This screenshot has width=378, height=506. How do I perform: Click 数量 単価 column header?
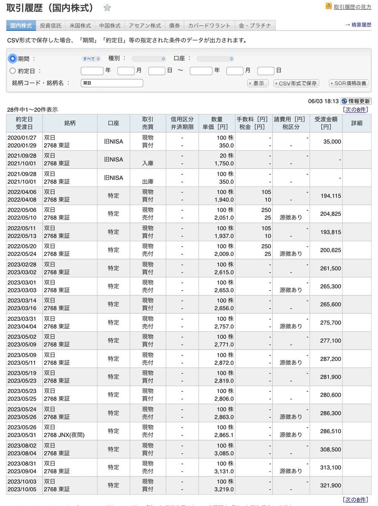(x=217, y=123)
